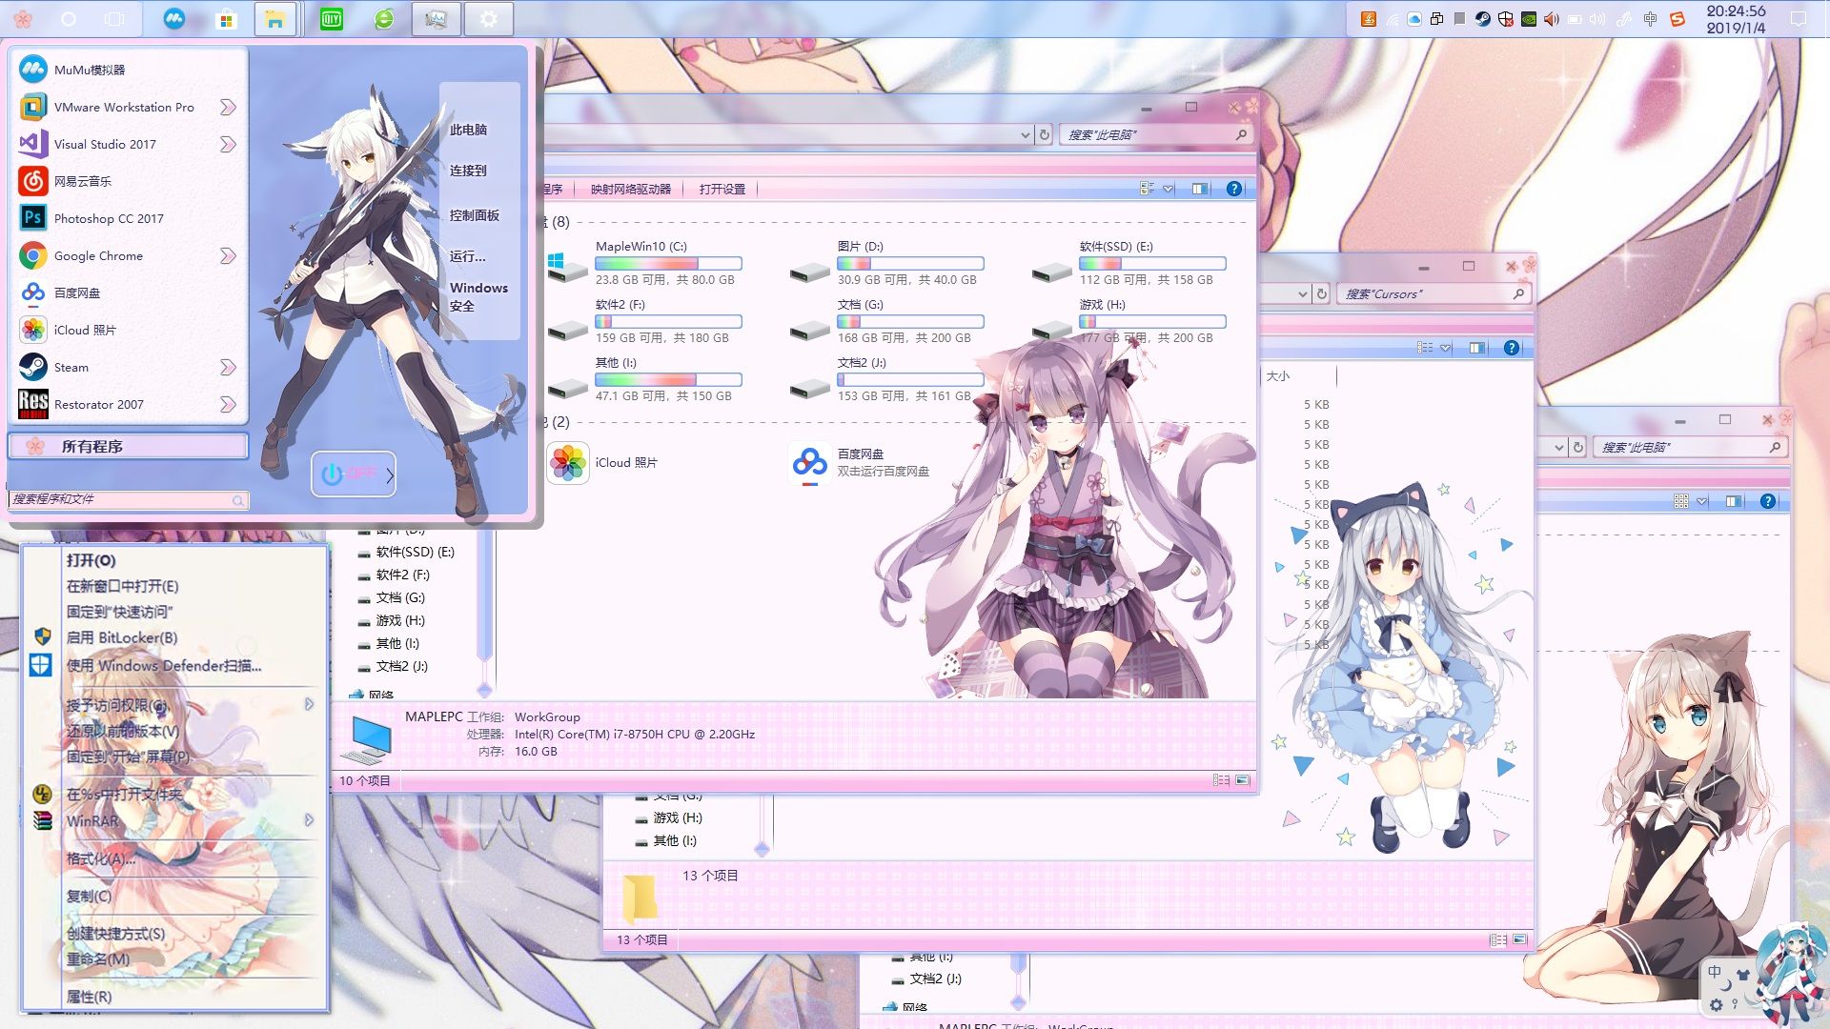This screenshot has height=1029, width=1830.
Task: Open 控制面板 from the Start menu
Action: coord(475,215)
